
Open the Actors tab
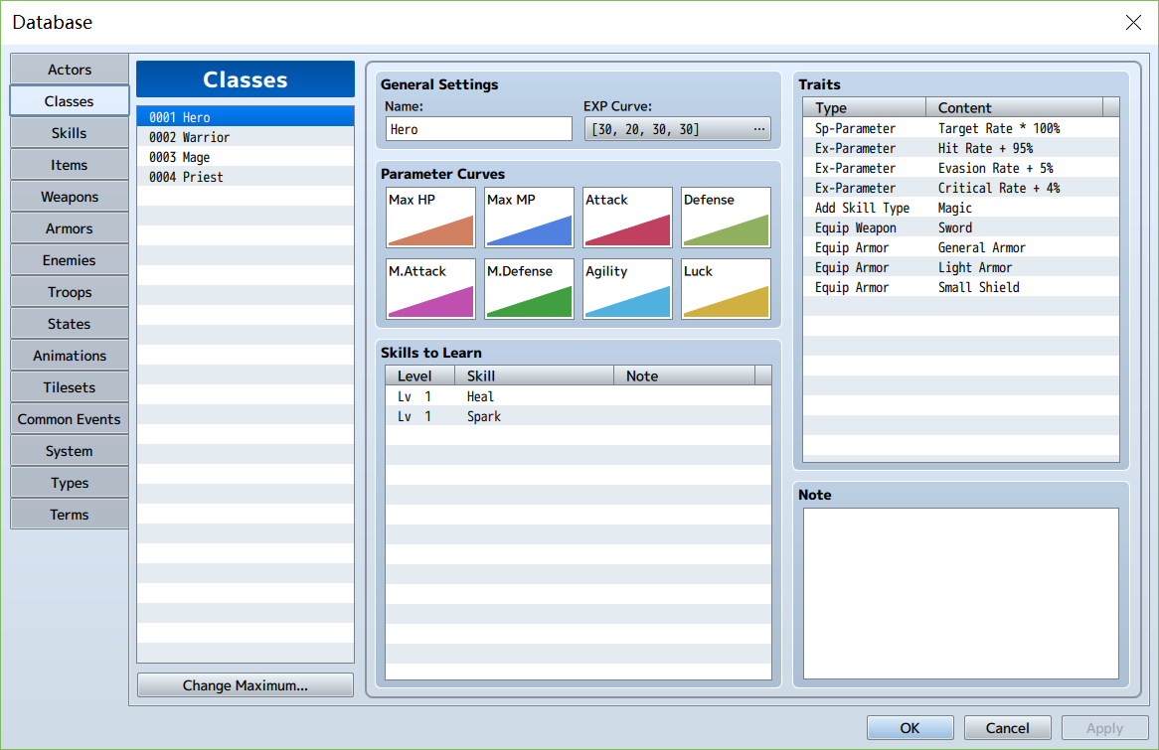[70, 70]
